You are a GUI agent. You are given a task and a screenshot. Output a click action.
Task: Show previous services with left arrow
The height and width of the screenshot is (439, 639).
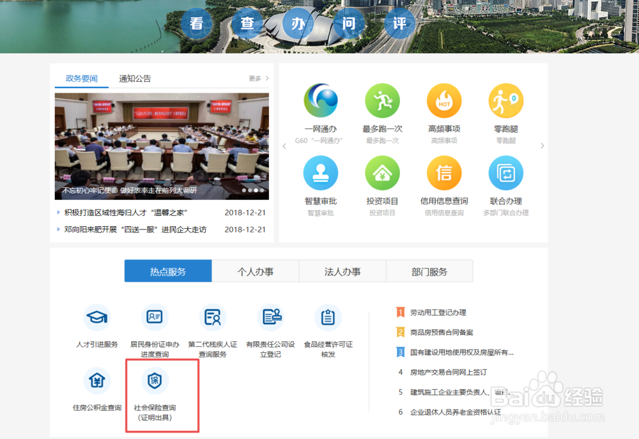[x=284, y=146]
